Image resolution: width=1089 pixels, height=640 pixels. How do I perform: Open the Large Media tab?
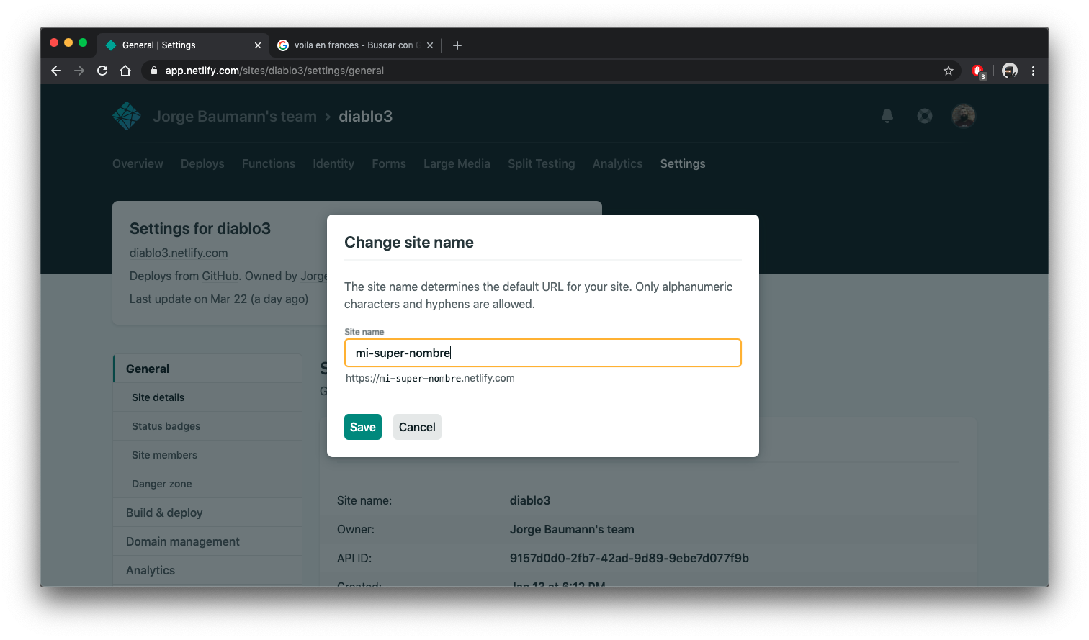(457, 163)
